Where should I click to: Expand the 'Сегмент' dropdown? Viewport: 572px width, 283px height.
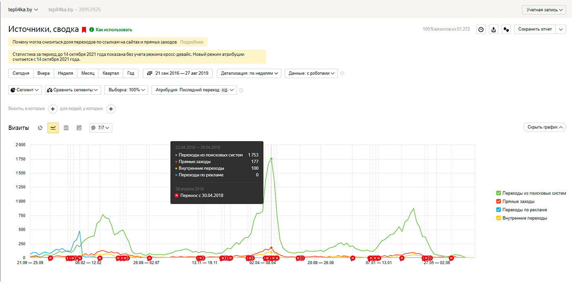[x=25, y=90]
